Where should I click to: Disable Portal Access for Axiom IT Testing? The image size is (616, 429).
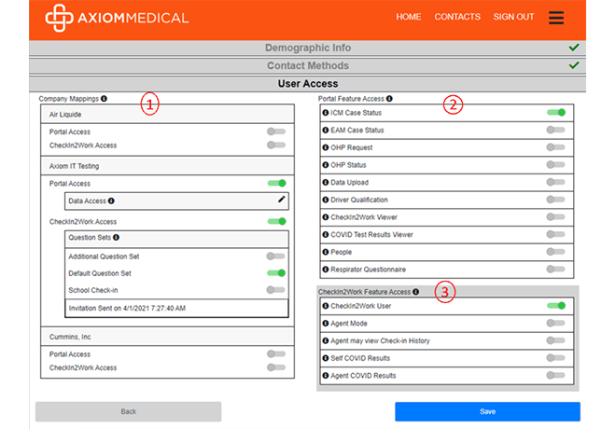277,184
